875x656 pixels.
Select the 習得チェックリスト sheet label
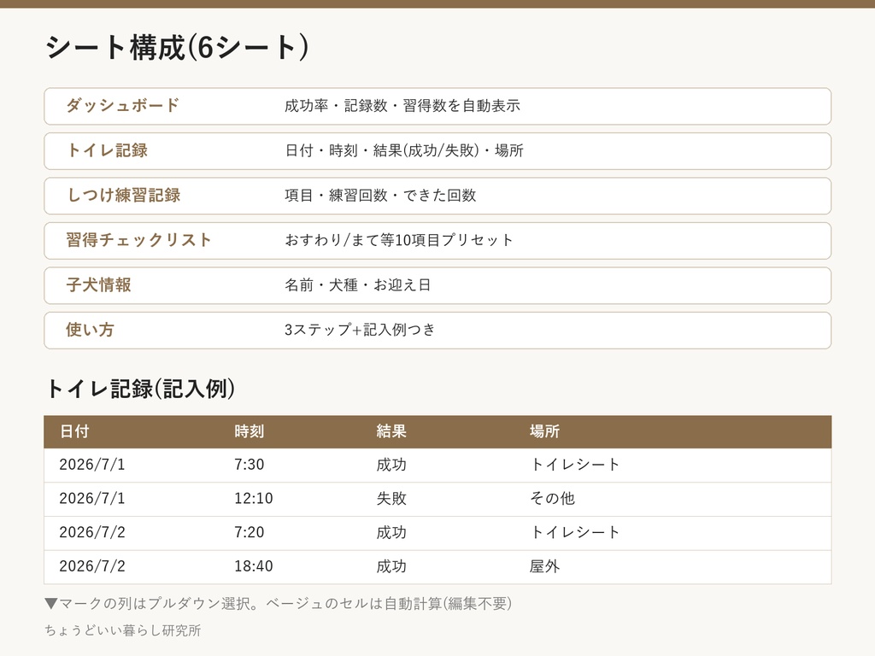pos(138,240)
